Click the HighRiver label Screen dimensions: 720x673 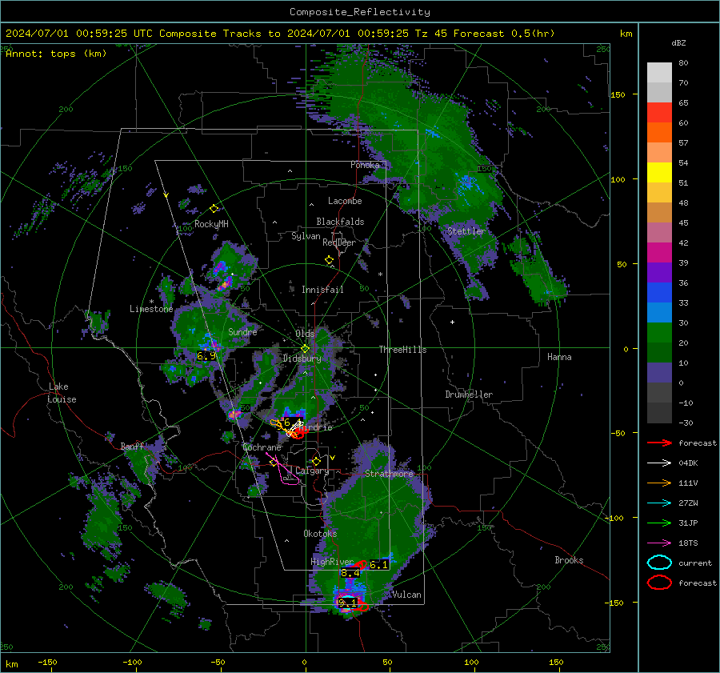click(x=332, y=563)
